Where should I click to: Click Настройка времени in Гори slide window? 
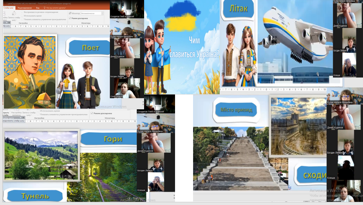[16, 114]
